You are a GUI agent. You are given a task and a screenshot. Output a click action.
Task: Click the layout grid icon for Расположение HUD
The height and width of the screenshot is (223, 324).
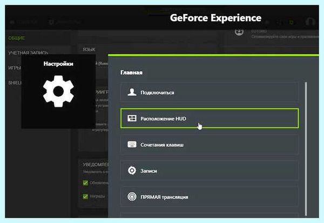click(x=132, y=118)
